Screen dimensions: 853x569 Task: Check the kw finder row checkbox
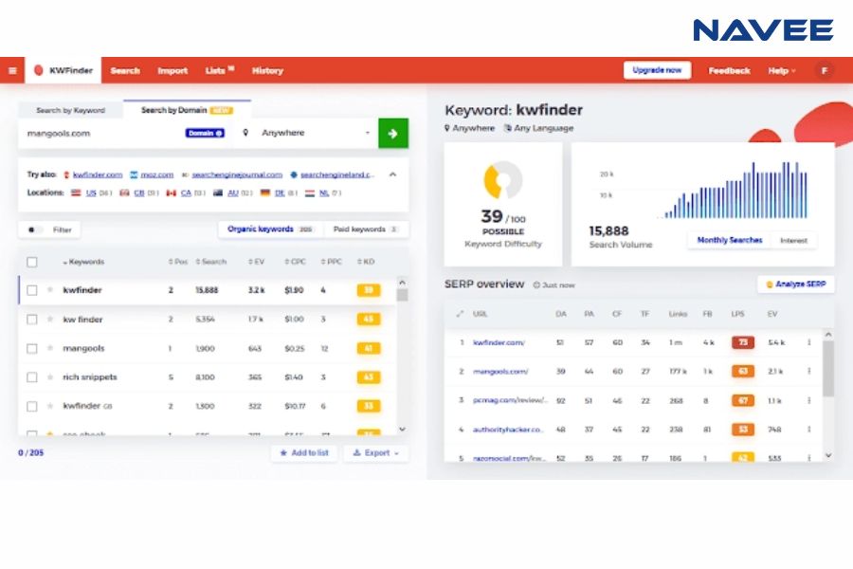tap(32, 319)
